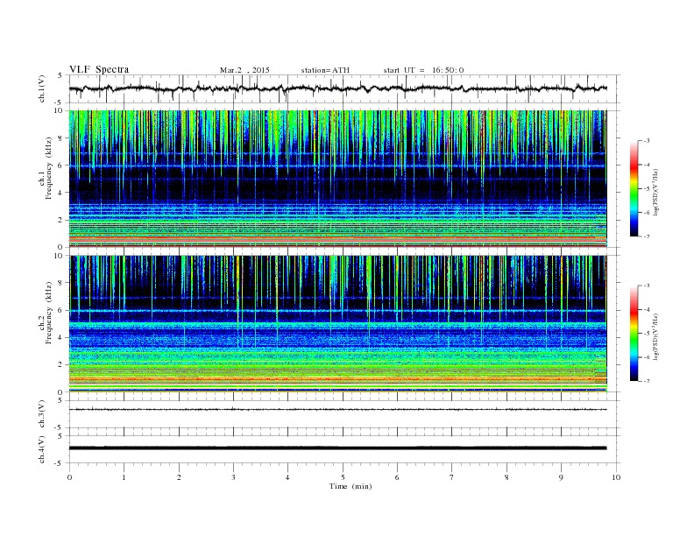Click the "2" kHz tick of ch.2 spectrogram
Image resolution: width=694 pixels, height=536 pixels.
60,365
